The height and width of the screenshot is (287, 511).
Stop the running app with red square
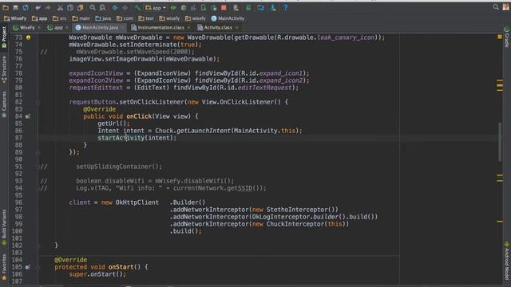click(x=224, y=7)
